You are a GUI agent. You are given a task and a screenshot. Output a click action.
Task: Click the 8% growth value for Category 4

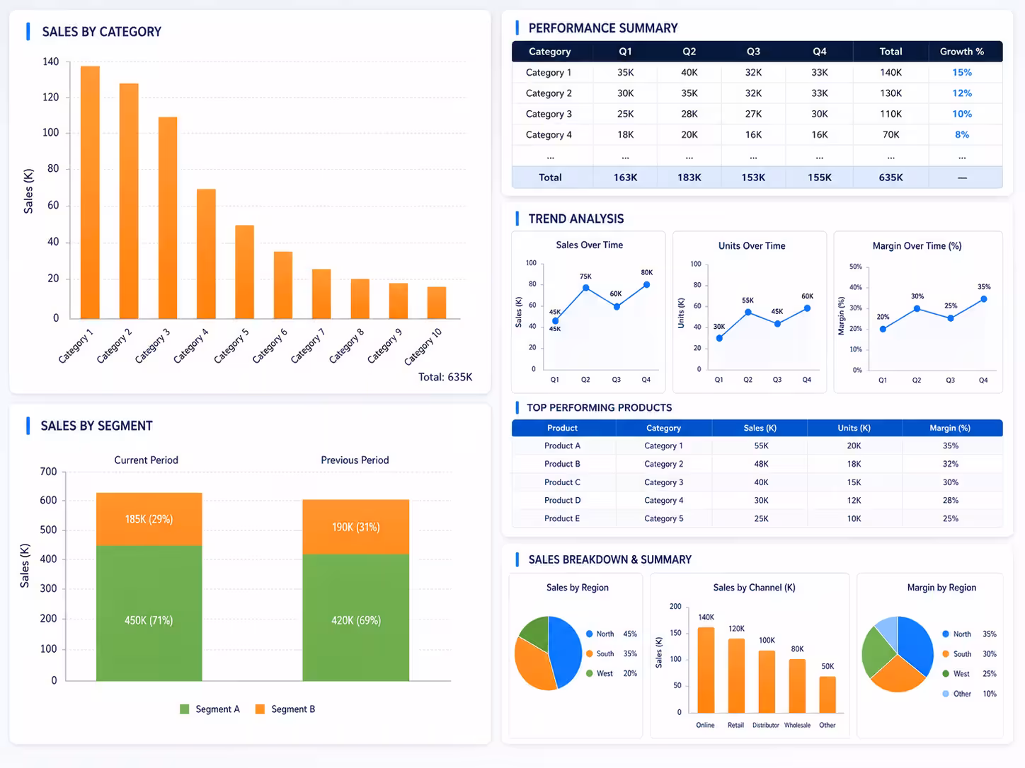click(962, 134)
